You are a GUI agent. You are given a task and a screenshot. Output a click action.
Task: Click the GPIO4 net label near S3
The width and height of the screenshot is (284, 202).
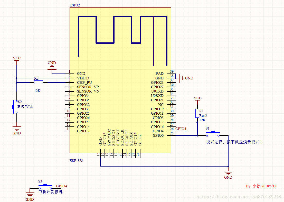[x=62, y=186]
